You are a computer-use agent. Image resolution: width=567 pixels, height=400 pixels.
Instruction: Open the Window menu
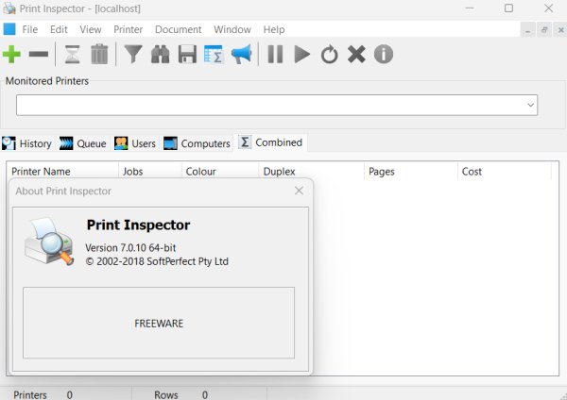232,29
